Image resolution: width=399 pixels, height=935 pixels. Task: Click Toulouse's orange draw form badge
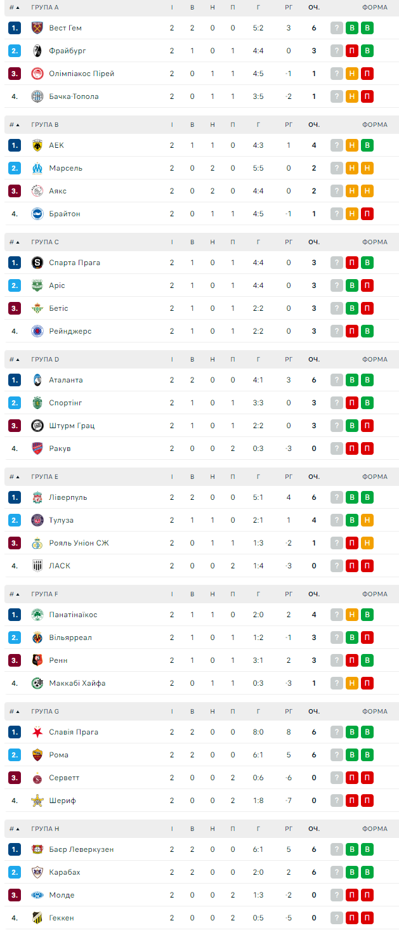point(367,520)
